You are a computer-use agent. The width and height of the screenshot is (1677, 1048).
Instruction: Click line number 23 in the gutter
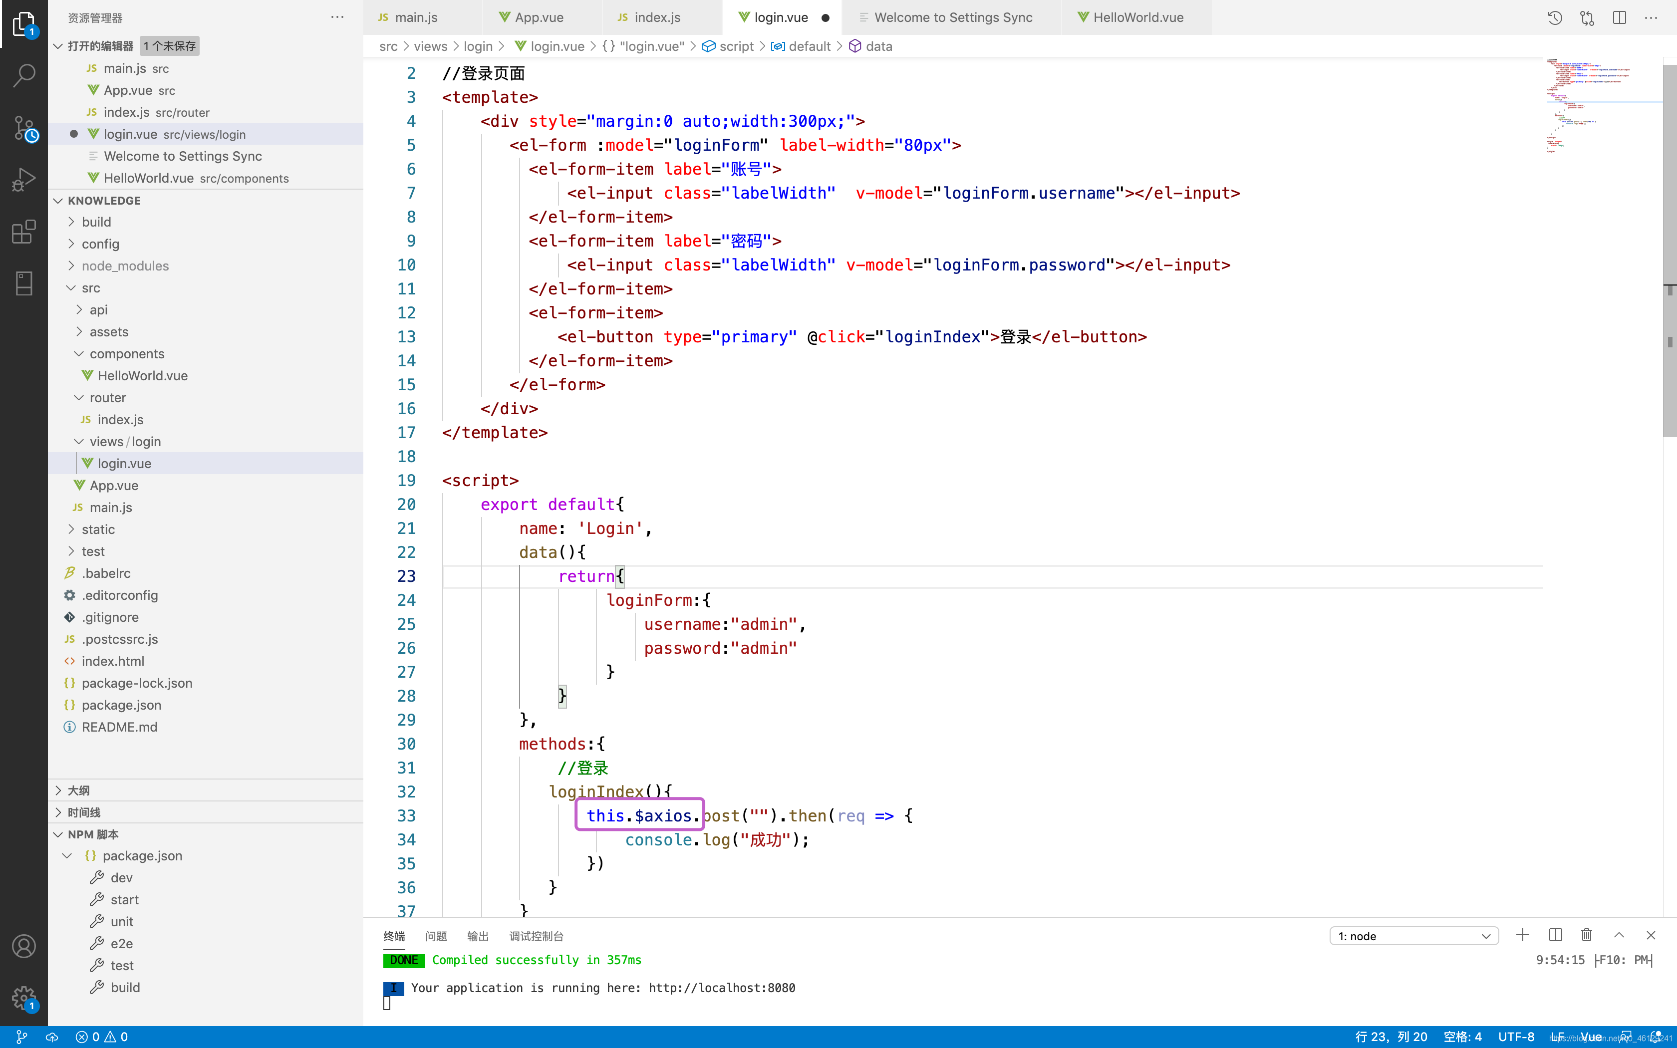click(x=406, y=576)
